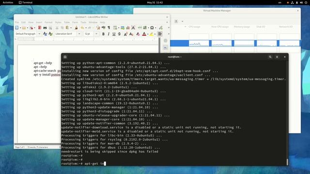Apply yellow Highlighting Color in Writer
310x174 pixels.
coord(151,34)
